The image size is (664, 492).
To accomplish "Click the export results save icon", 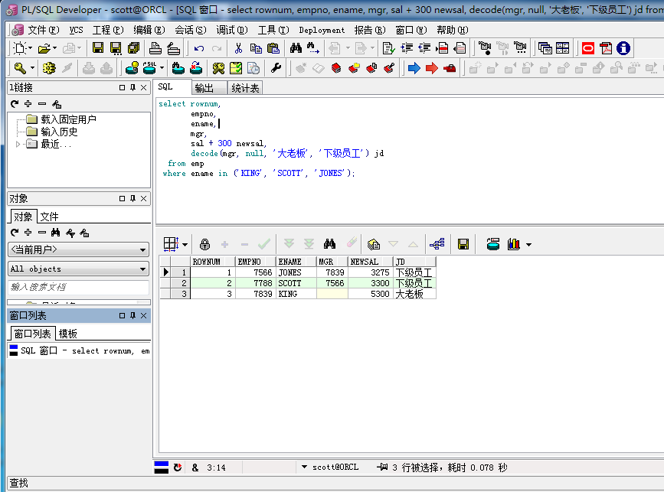I will point(463,244).
